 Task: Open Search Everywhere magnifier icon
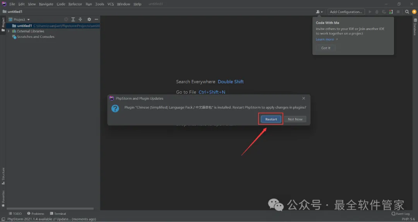click(407, 12)
